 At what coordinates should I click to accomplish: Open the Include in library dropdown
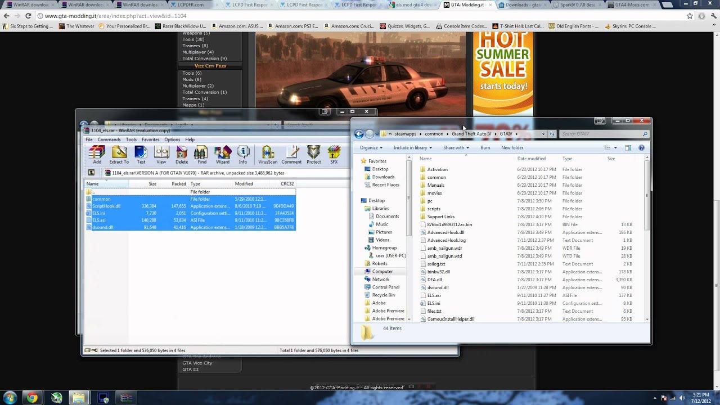[x=413, y=148]
